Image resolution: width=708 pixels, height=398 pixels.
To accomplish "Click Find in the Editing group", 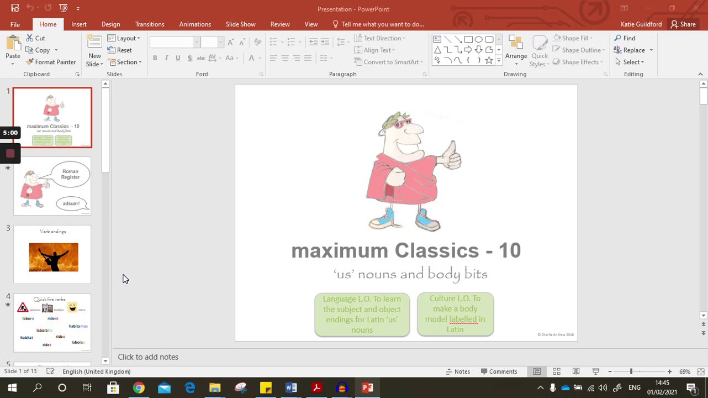I will pyautogui.click(x=625, y=38).
